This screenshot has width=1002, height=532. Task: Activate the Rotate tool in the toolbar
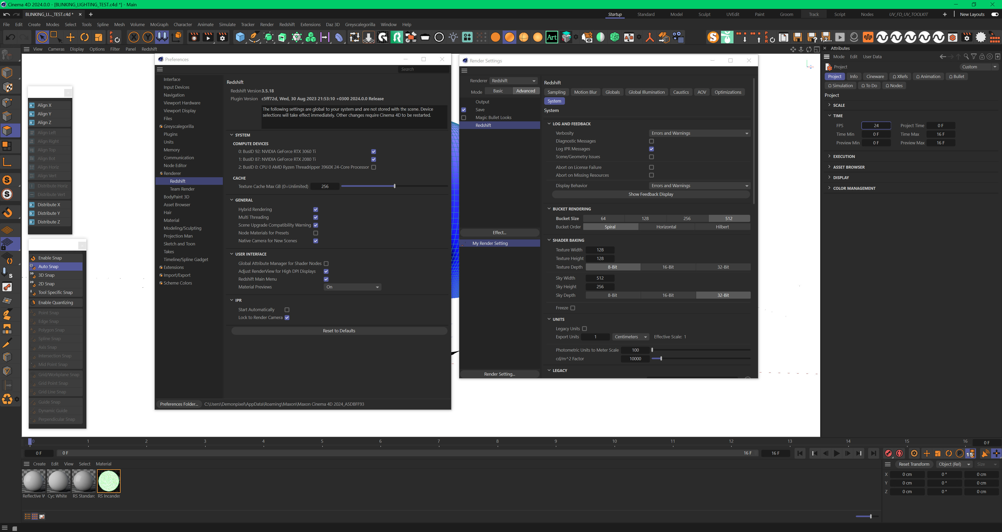(84, 37)
